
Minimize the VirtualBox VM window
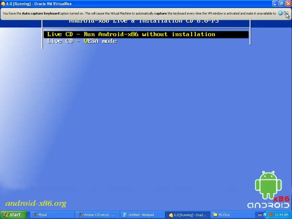coord(275,3)
